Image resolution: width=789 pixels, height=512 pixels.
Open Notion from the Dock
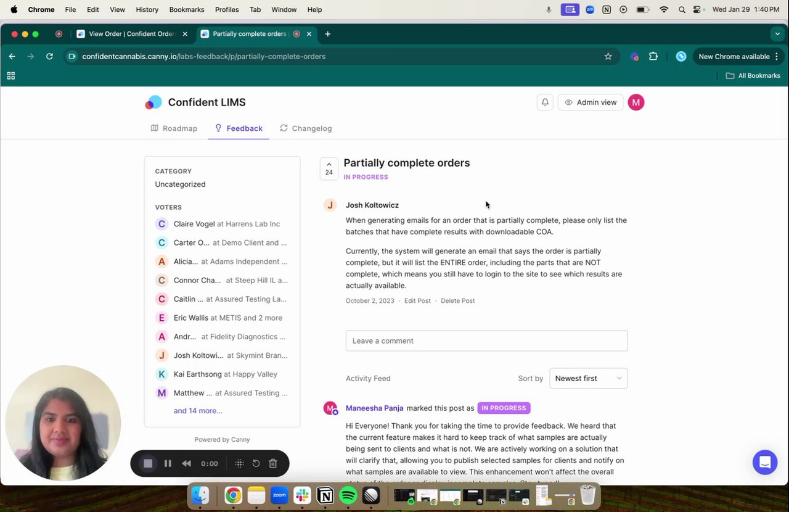325,495
